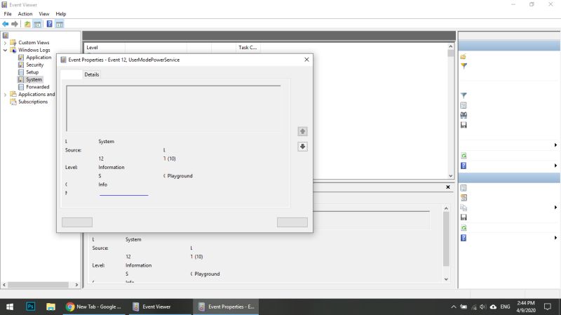Open the Forwarded Events log
This screenshot has height=315, width=561.
point(38,87)
